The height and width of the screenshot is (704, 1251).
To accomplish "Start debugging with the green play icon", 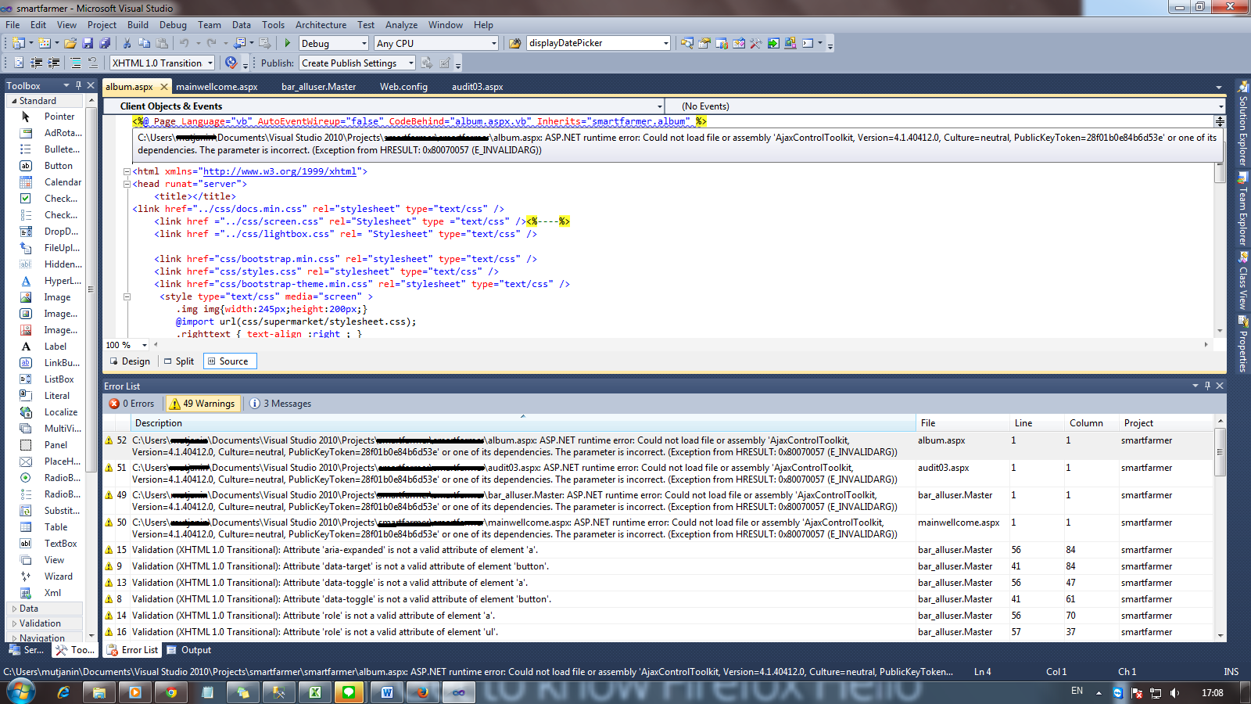I will [288, 43].
